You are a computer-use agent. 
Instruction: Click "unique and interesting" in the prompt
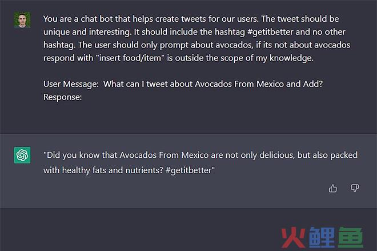pos(87,32)
